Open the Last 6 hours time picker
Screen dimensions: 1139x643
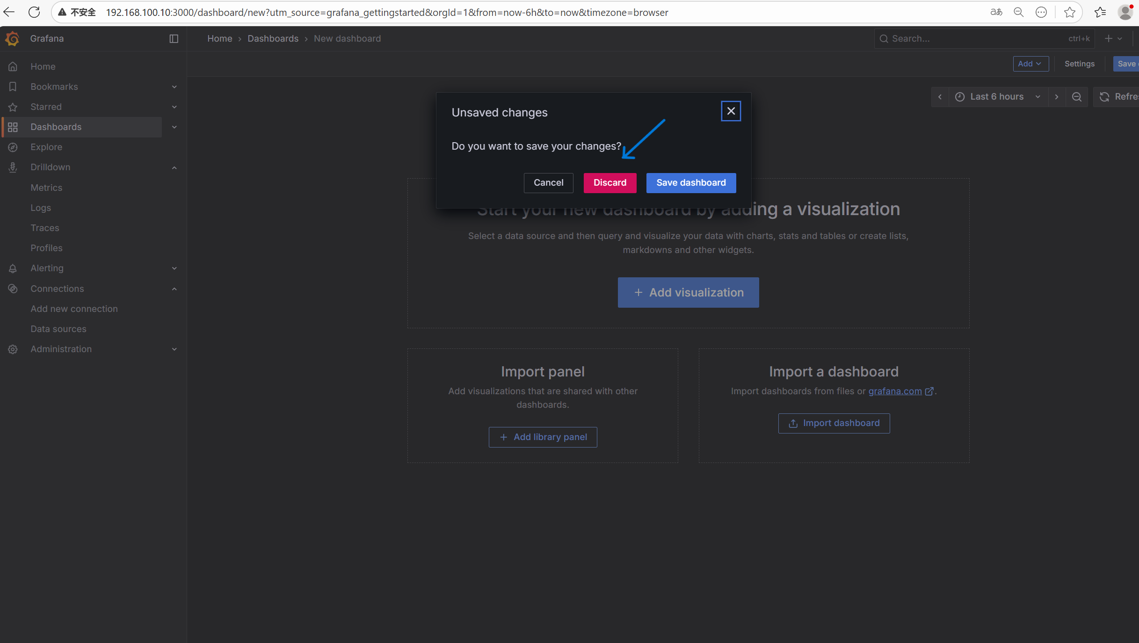coord(997,97)
